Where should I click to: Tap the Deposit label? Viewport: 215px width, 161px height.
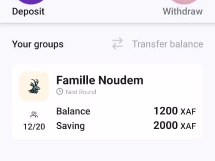click(28, 11)
